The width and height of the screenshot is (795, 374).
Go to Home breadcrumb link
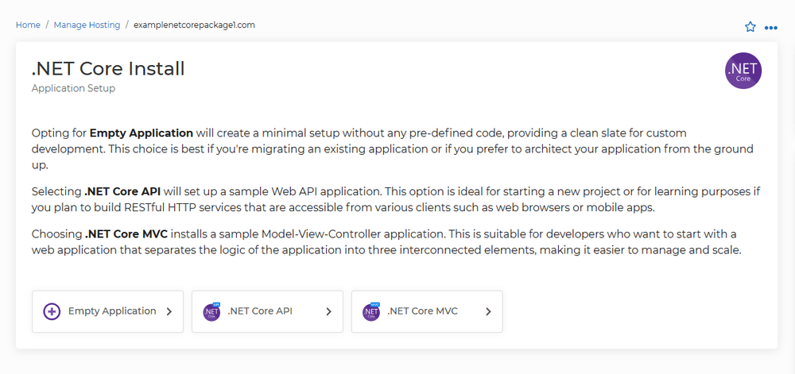28,25
